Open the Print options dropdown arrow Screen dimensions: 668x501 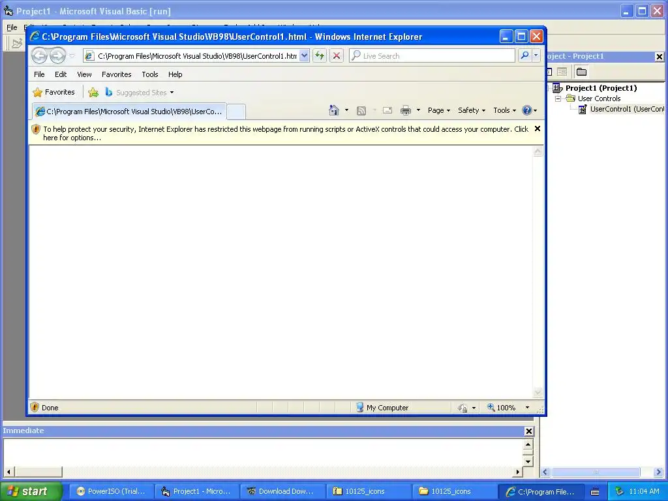418,110
